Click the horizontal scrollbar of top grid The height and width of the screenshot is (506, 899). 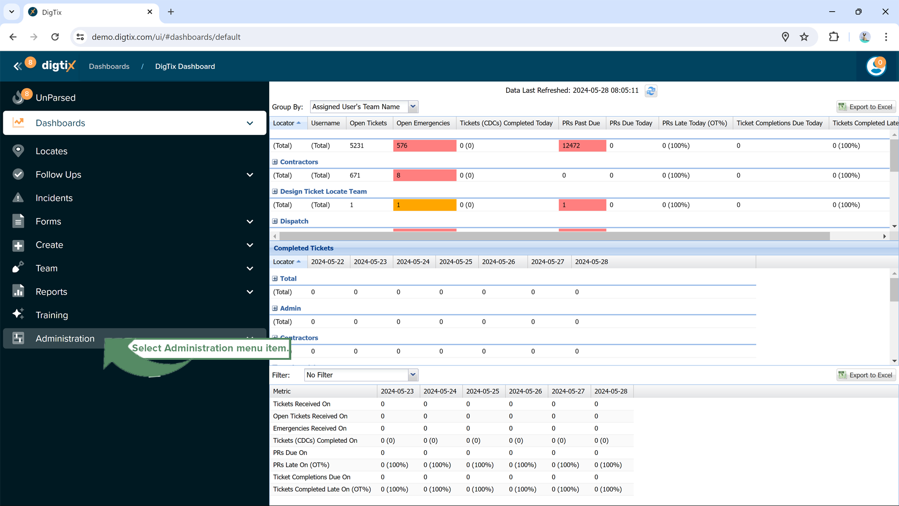click(553, 236)
